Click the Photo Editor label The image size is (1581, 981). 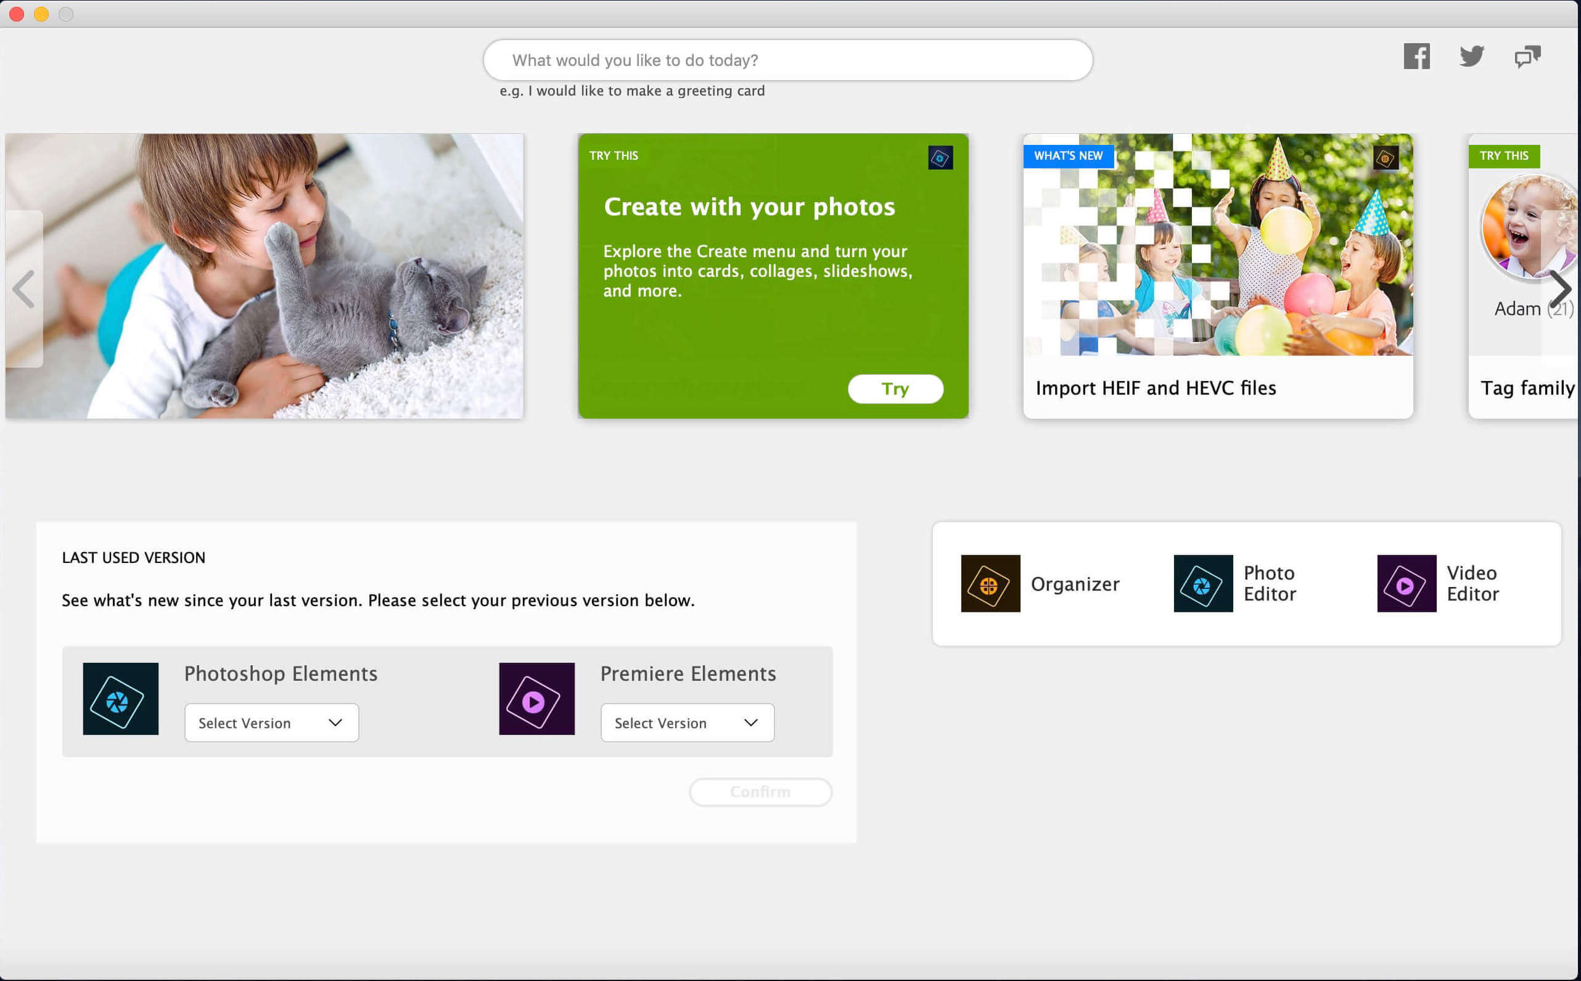click(1270, 583)
